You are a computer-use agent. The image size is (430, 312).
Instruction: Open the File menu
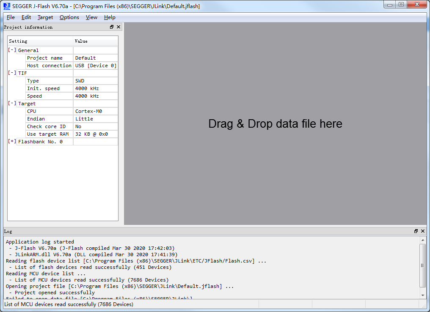(11, 17)
